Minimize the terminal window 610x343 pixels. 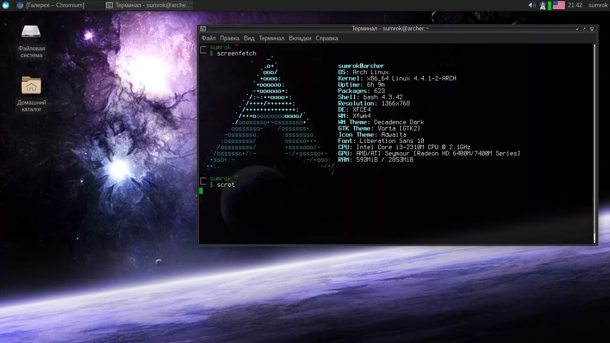[577, 29]
